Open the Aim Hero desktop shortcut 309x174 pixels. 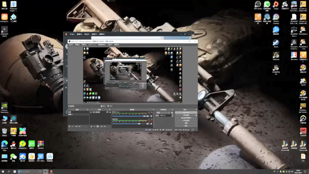tap(294, 56)
